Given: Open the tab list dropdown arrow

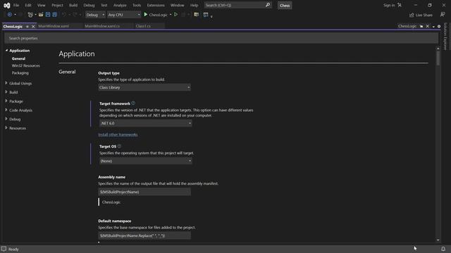Looking at the screenshot, I should [x=433, y=27].
